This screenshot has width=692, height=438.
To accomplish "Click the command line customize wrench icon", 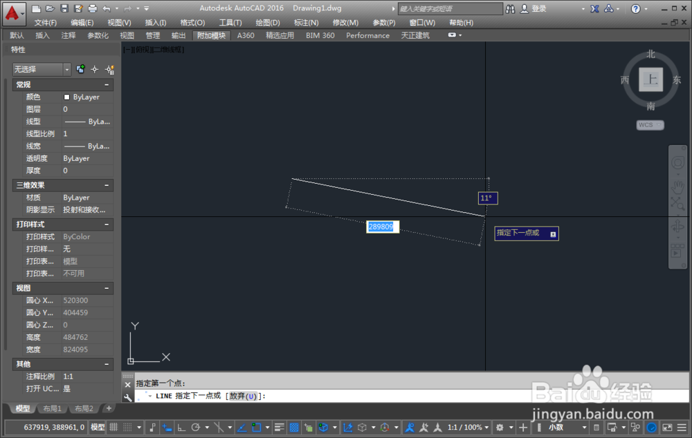I will 127,397.
